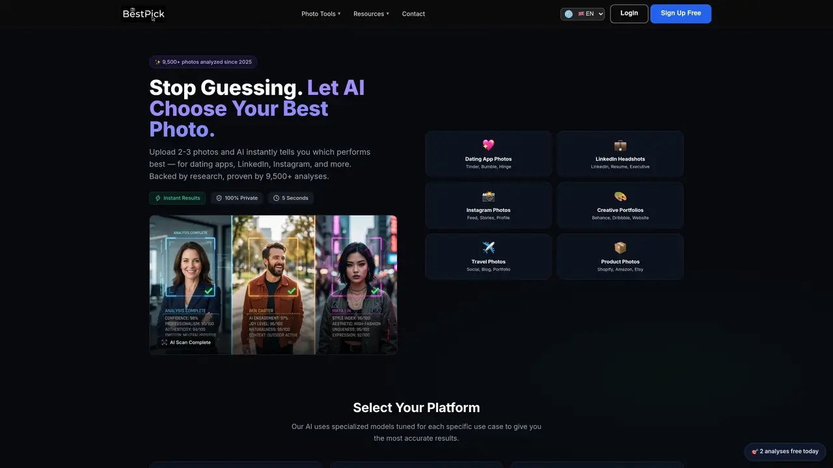This screenshot has height=468, width=833.
Task: Click the sparkling heart icon for Dating App
Action: tap(488, 145)
